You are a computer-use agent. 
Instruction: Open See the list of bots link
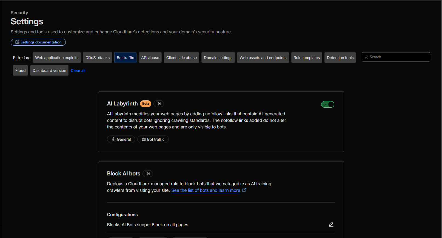(x=206, y=190)
